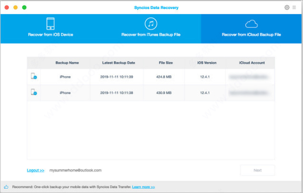
Task: Click 12.4.1 version in 424.8 MB row
Action: pos(205,77)
